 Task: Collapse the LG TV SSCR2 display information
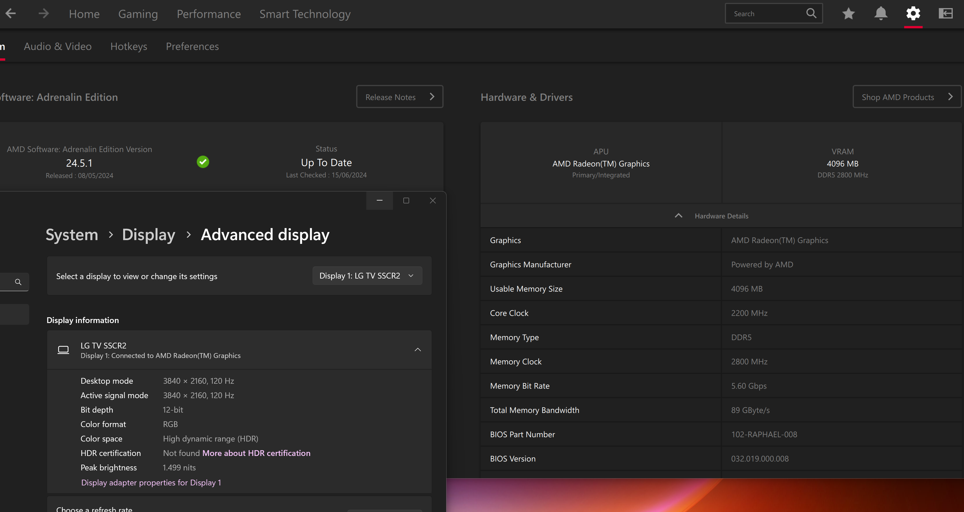(x=418, y=350)
